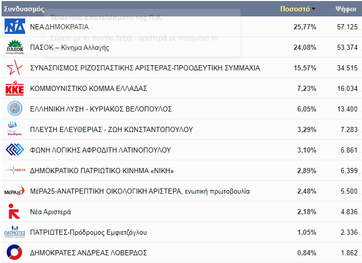Click the ΠΑΤΡΙΩΤΕΣ party logo
Screen dimensions: 362x263
[x=15, y=232]
